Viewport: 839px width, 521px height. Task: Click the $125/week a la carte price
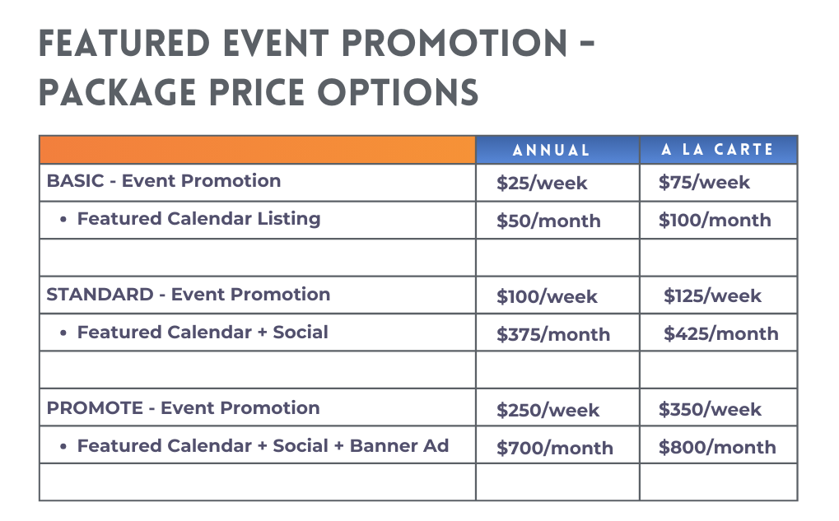tap(713, 296)
